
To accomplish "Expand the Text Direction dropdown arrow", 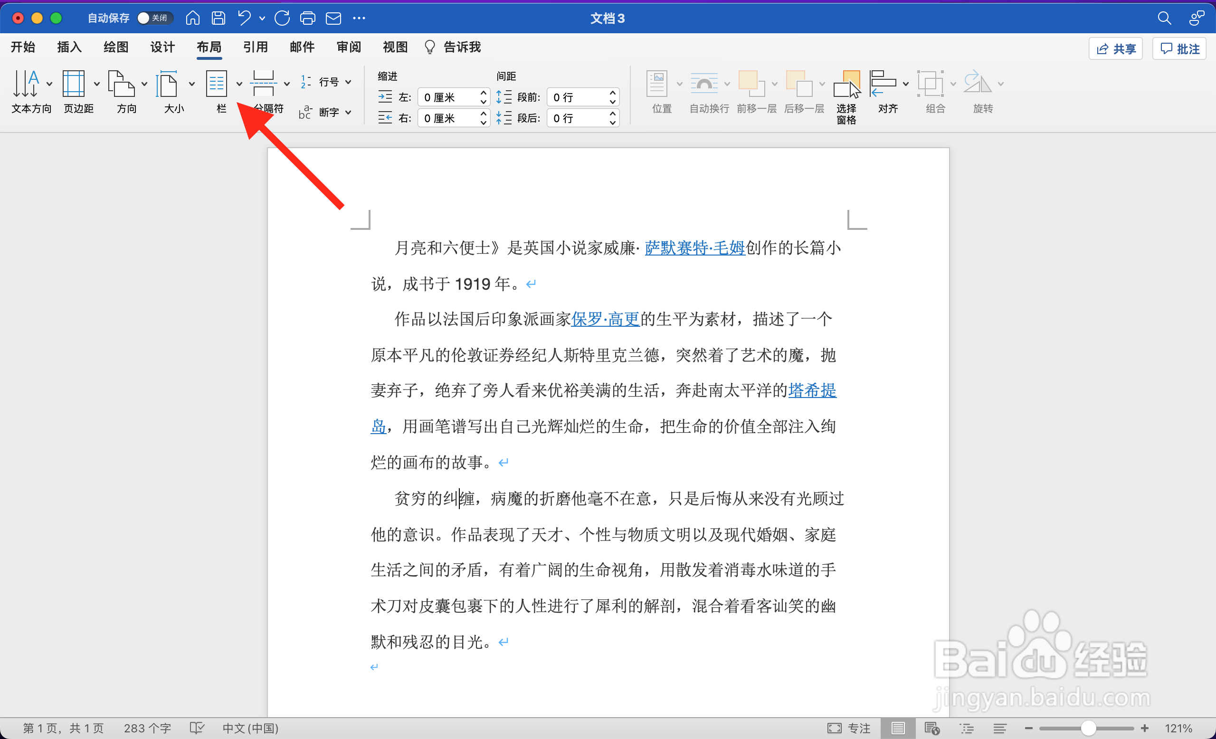I will (x=49, y=84).
